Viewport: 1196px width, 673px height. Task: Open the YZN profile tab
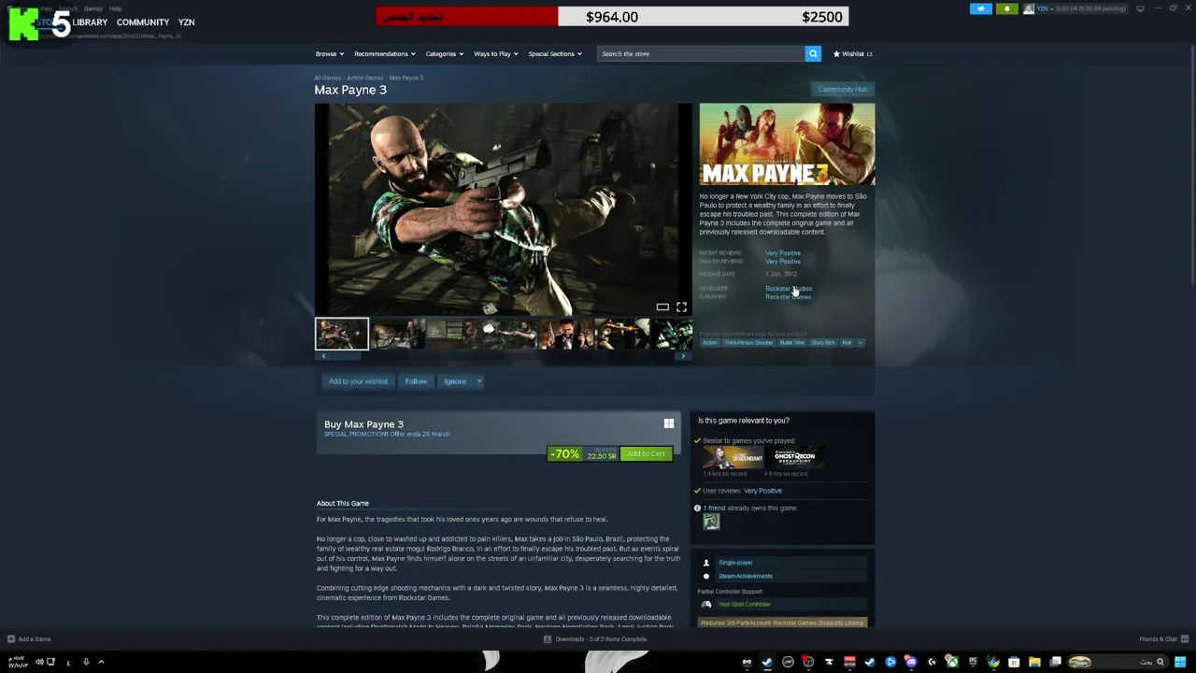(186, 21)
